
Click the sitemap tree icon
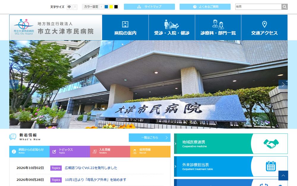[139, 7]
